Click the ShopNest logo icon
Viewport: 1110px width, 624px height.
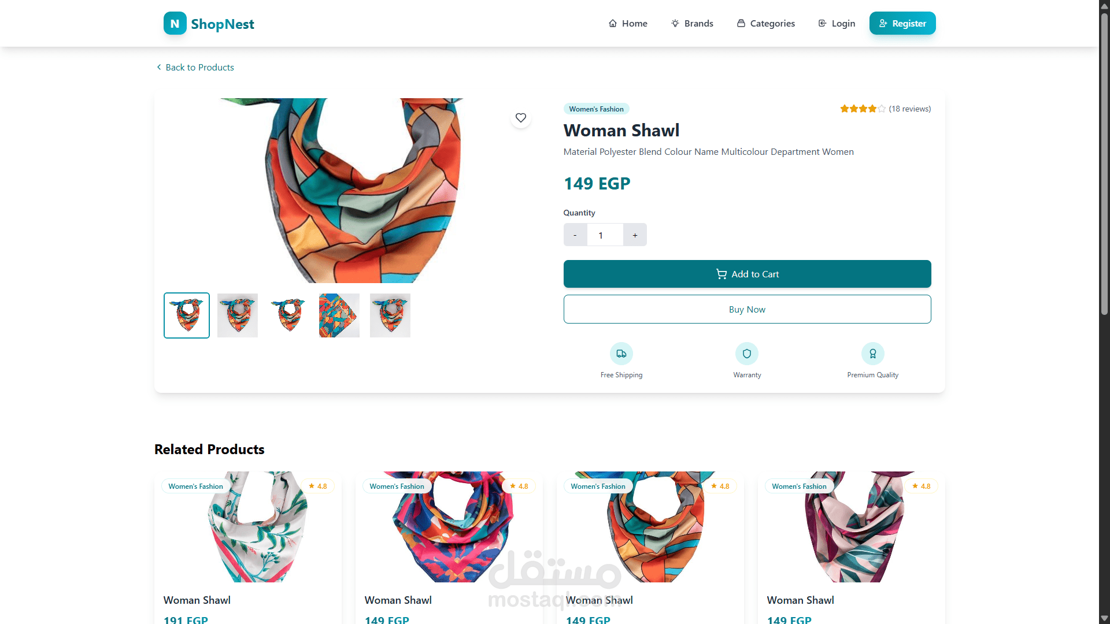coord(175,24)
